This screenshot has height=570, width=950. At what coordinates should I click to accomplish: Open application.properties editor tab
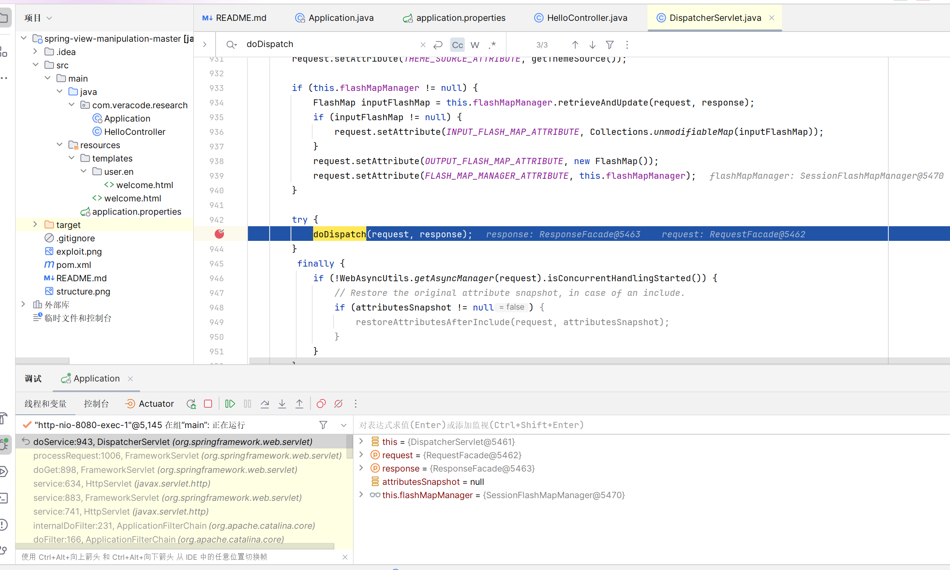[454, 18]
